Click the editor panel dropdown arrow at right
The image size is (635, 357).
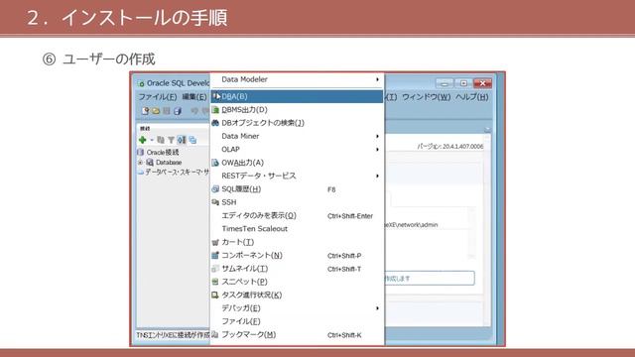(x=487, y=129)
